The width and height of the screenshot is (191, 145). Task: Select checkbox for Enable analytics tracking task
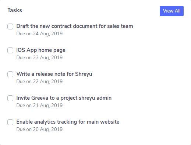tap(10, 122)
